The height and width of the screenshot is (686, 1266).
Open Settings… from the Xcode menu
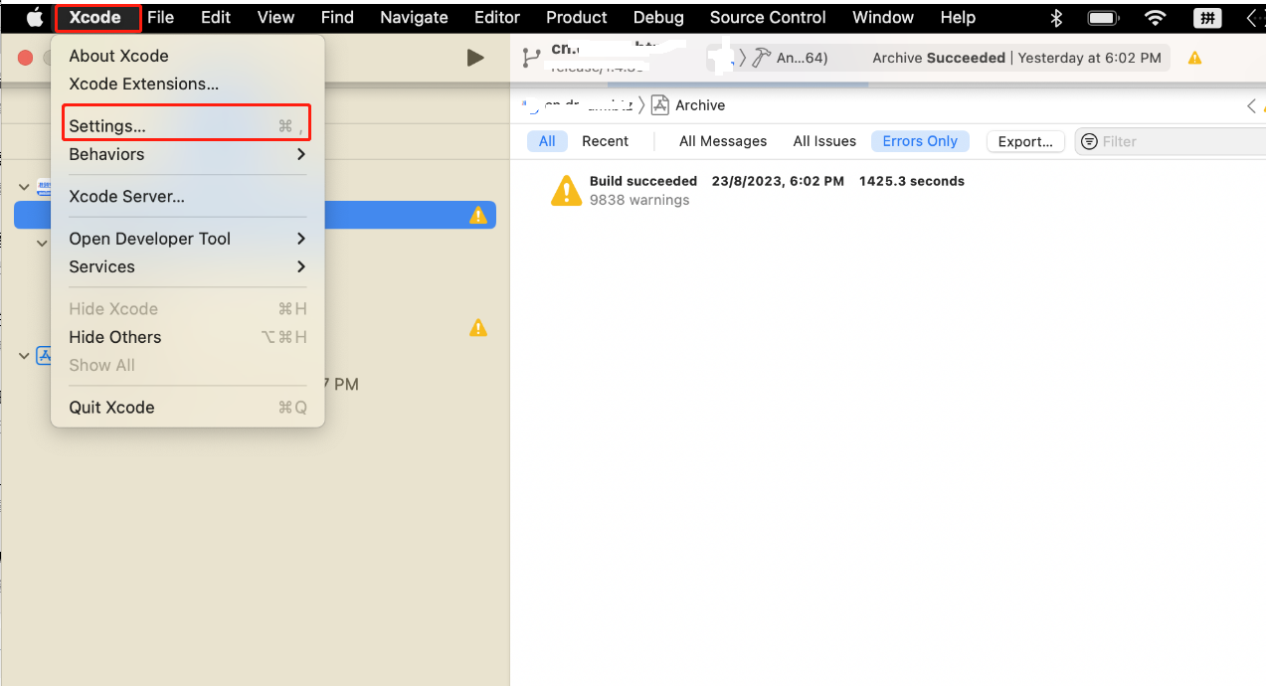[x=187, y=126]
